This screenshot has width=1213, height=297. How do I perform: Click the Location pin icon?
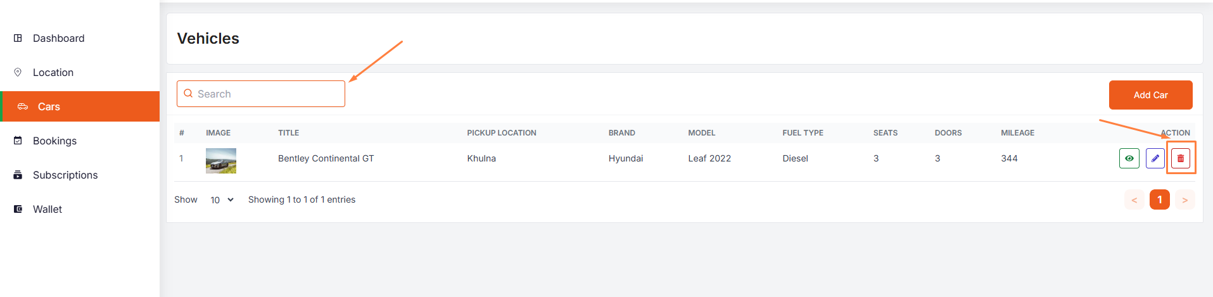[x=18, y=72]
